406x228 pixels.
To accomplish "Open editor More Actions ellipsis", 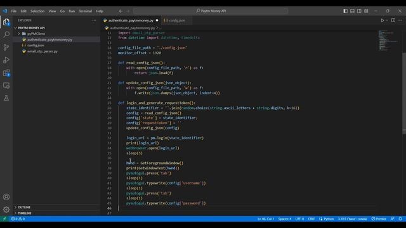I will (400, 20).
